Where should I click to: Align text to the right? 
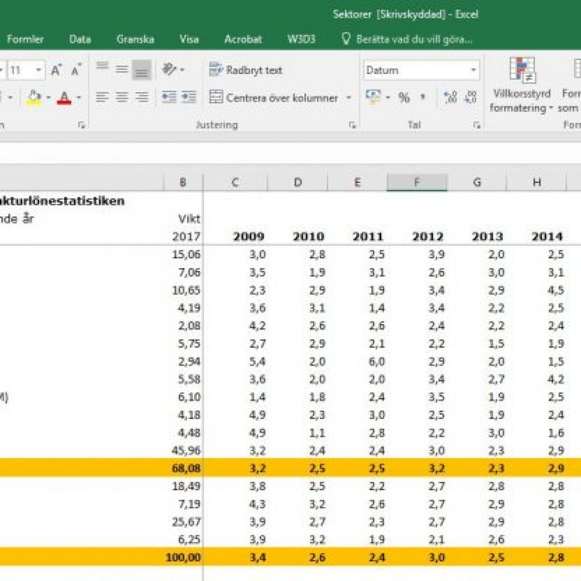tap(142, 97)
